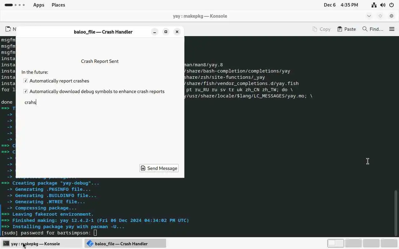Click the last 'Compressing package...' line
This screenshot has width=399, height=249.
coord(42,208)
